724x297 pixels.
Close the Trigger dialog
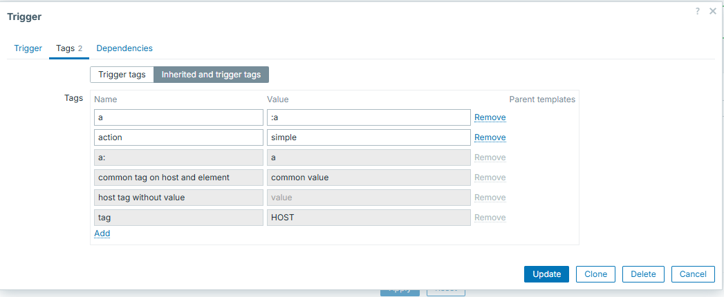(x=712, y=12)
